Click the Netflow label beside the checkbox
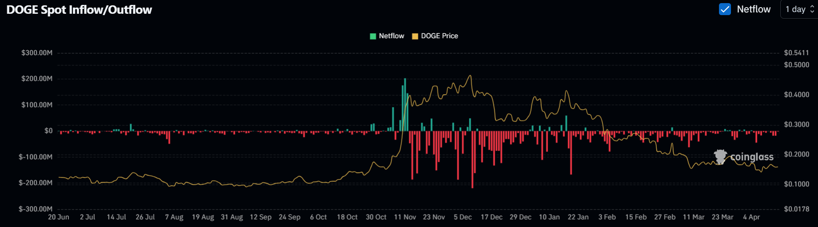The image size is (818, 227). pos(754,9)
